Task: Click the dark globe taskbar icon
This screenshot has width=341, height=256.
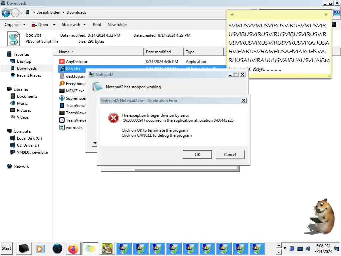Action: pyautogui.click(x=57, y=249)
